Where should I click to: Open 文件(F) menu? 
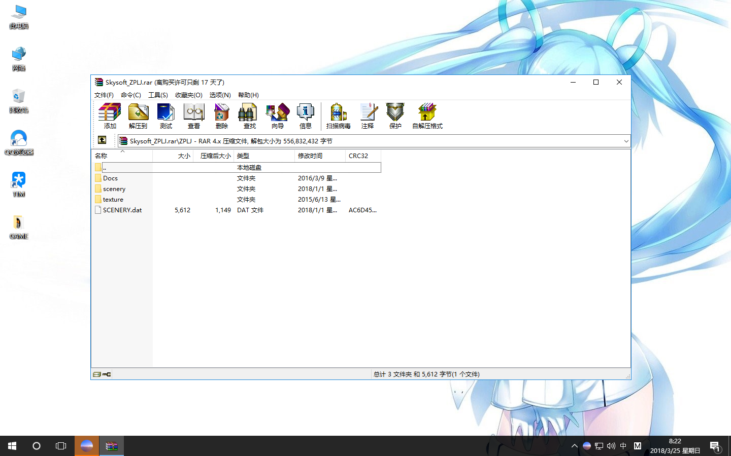pyautogui.click(x=104, y=95)
